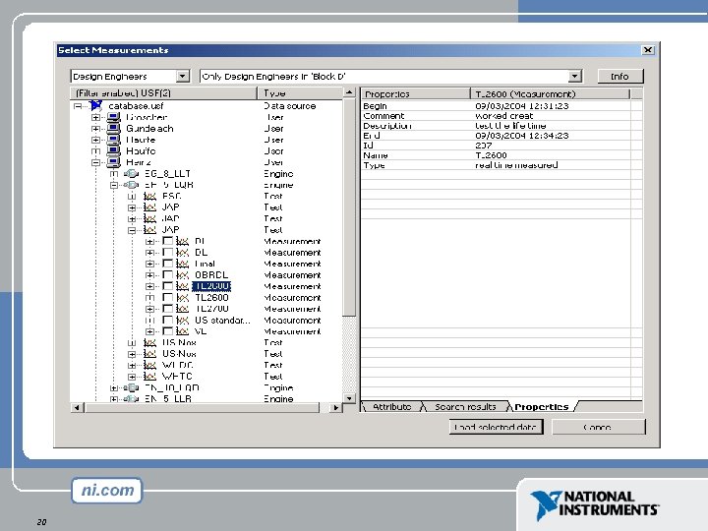Click the WHTC test chart icon
The width and height of the screenshot is (708, 531).
click(x=149, y=376)
